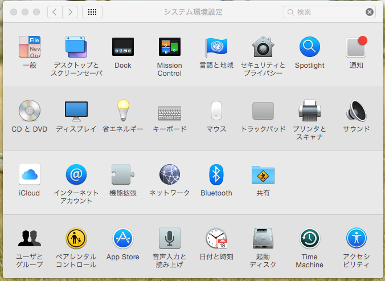Open デスクトップとスクリーンセーバ preferences
385x281 pixels.
(x=76, y=47)
